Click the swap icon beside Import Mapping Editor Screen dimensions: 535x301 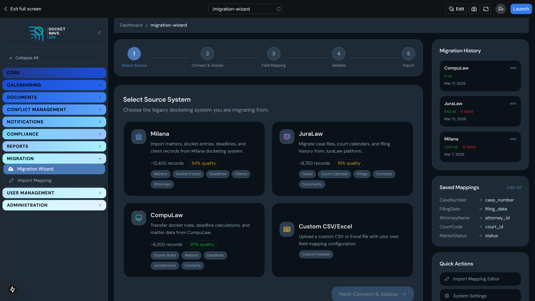[447, 279]
